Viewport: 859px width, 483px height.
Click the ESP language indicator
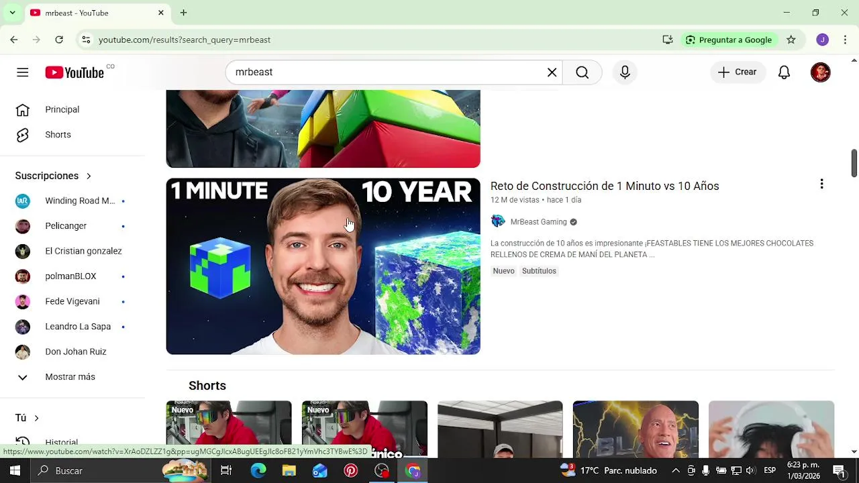click(x=770, y=471)
